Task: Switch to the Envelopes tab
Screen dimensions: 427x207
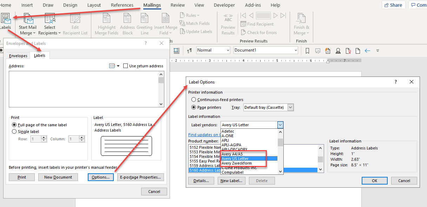Action: (x=18, y=56)
